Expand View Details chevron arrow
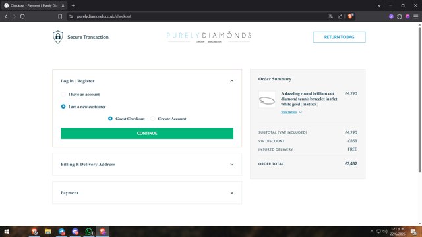Viewport: 422px width, 237px height. coord(301,113)
